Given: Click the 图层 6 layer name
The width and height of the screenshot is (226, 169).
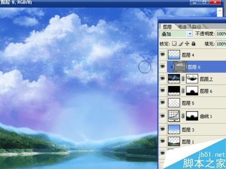Looking at the screenshot, I should pos(206,91).
